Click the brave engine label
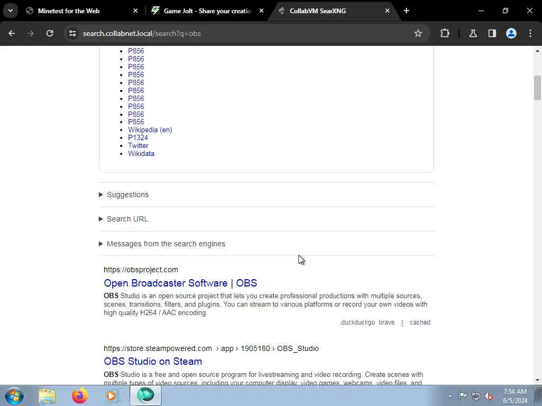The height and width of the screenshot is (406, 542). point(386,322)
